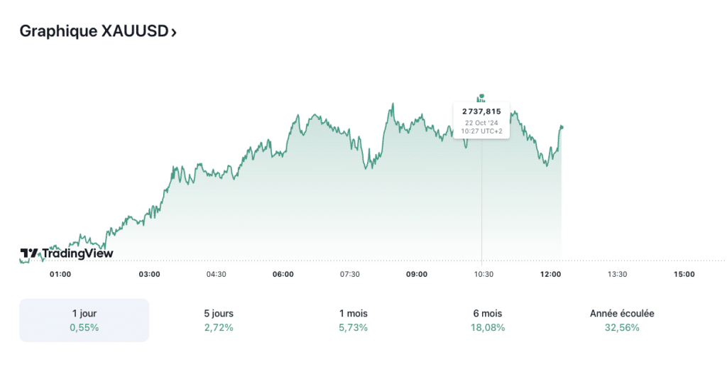This screenshot has width=727, height=372.
Task: Click the 2737,815 price in the tooltip
Action: pyautogui.click(x=481, y=111)
